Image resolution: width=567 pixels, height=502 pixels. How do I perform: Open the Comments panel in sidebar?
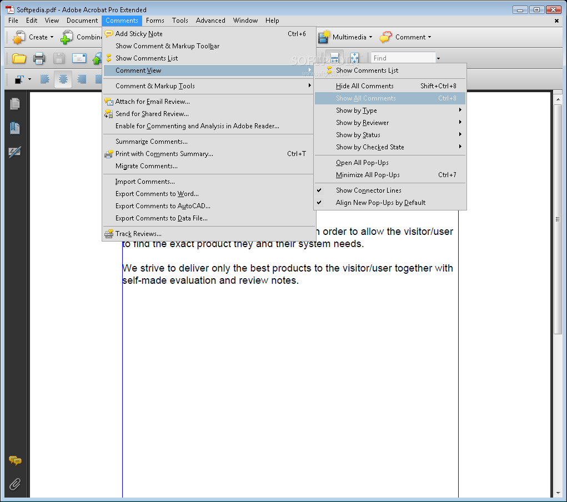click(15, 460)
